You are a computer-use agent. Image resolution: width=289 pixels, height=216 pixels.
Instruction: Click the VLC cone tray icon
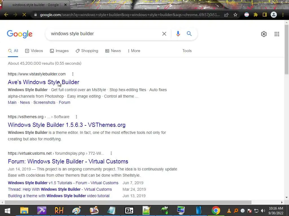(x=229, y=211)
